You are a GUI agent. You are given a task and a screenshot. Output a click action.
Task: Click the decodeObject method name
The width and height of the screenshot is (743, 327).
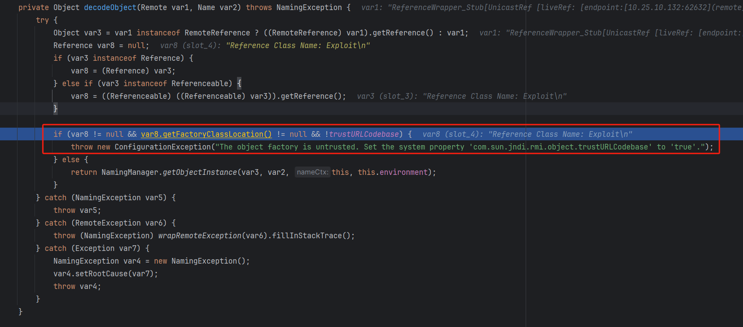(110, 7)
